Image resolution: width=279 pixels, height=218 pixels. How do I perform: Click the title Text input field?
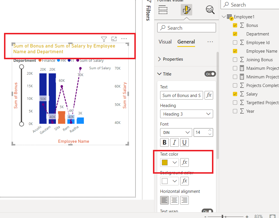[182, 95]
